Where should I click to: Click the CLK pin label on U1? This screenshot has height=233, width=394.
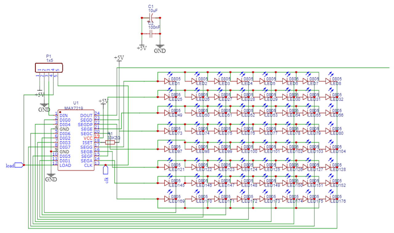point(88,165)
